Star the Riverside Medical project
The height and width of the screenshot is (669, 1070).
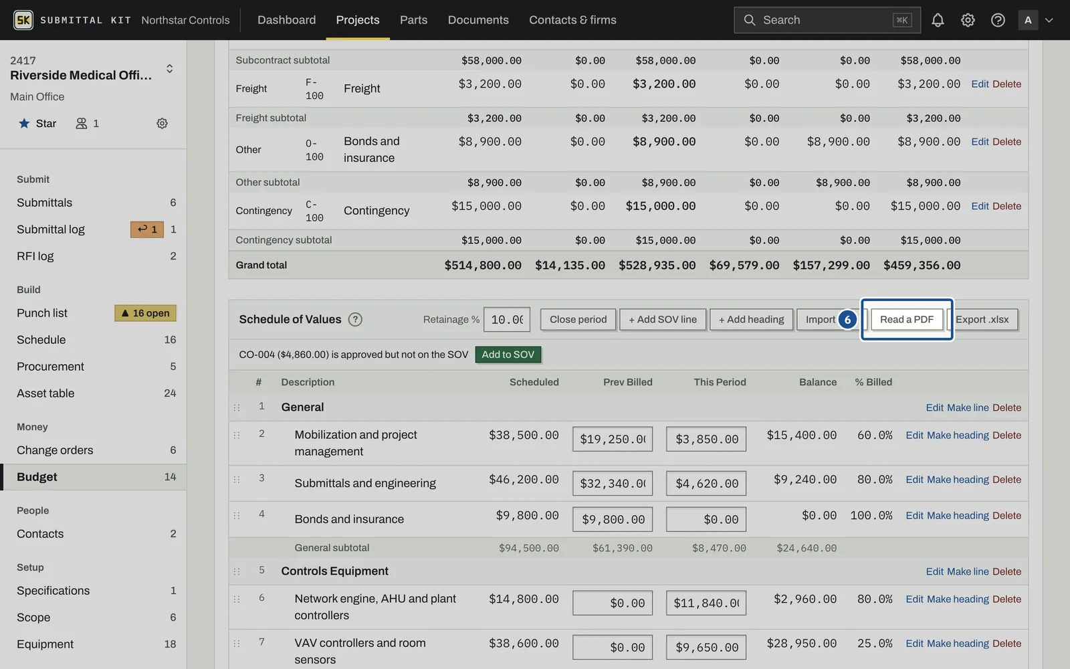click(37, 123)
